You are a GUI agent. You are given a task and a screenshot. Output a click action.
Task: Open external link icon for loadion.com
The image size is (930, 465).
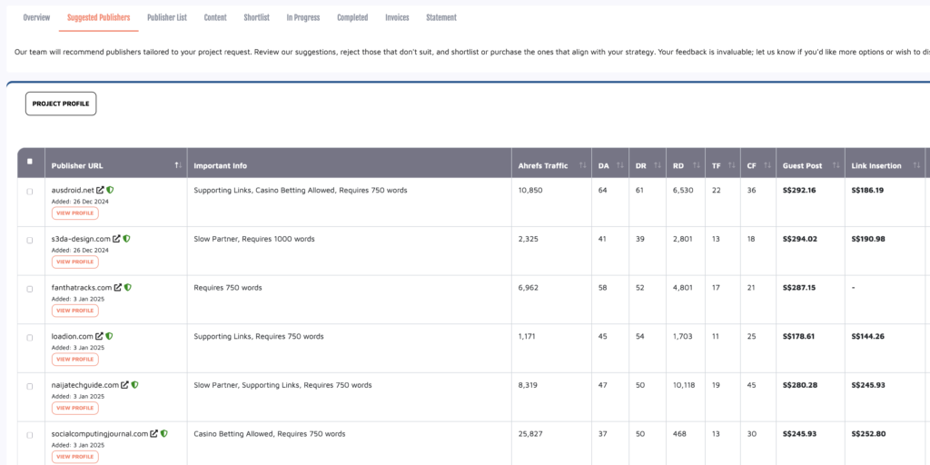point(100,336)
